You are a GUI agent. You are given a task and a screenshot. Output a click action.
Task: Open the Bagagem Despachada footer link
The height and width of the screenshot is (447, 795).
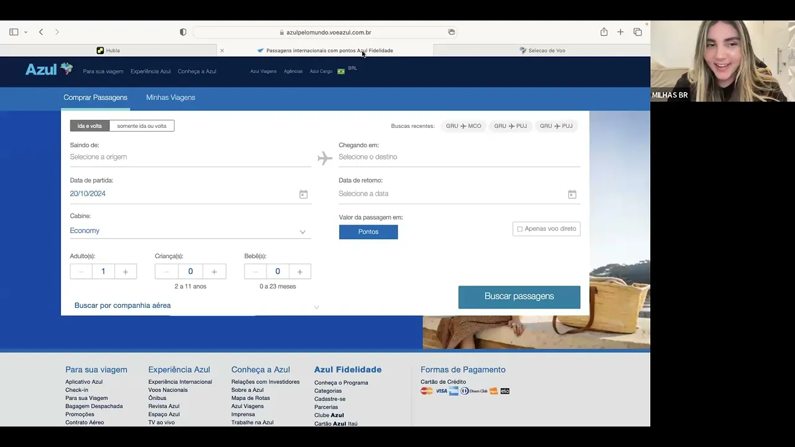[x=94, y=406]
